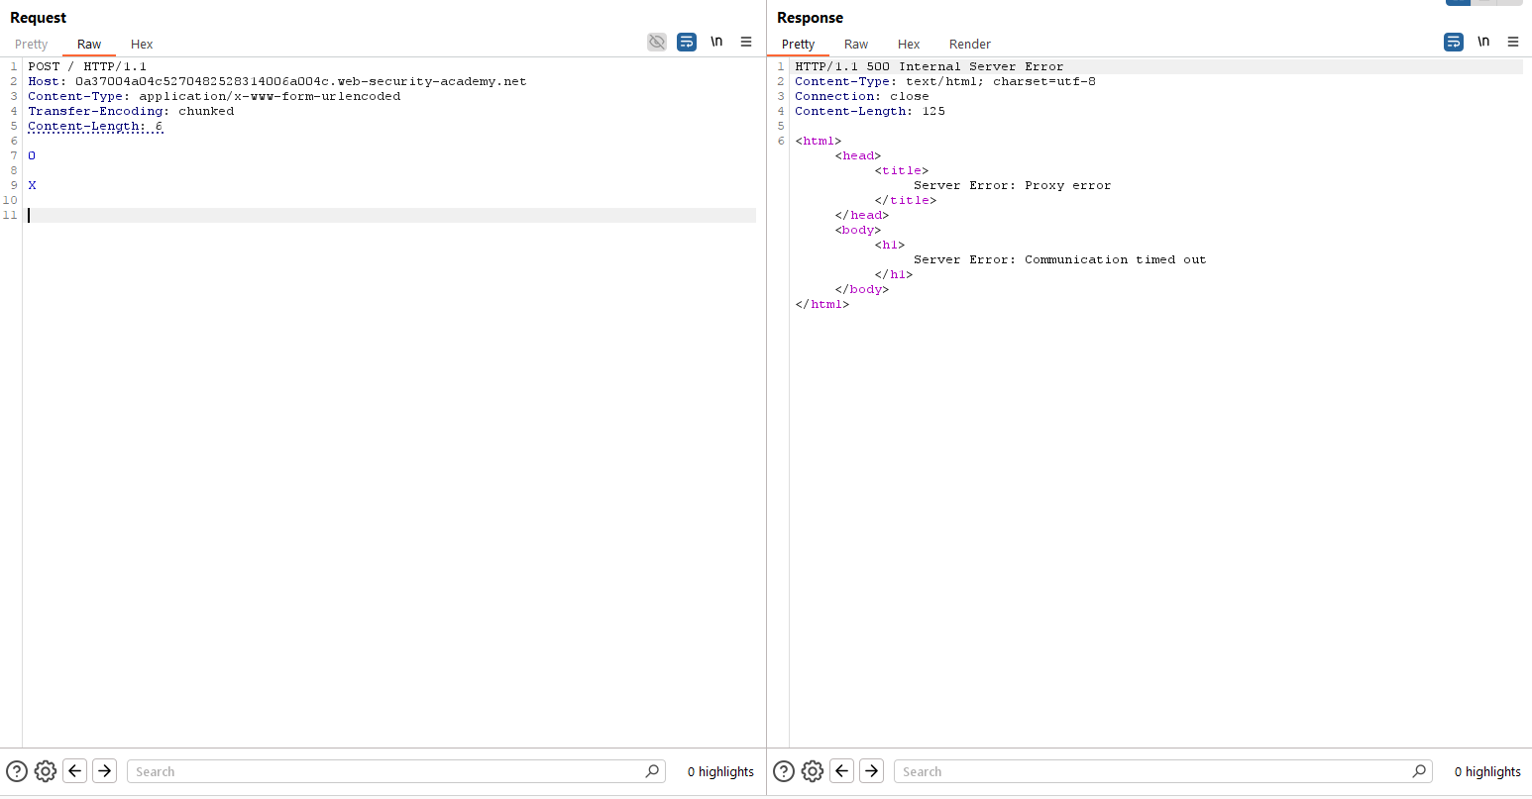Viewport: 1532px width, 799px height.
Task: Open the Request panel help icon
Action: (17, 771)
